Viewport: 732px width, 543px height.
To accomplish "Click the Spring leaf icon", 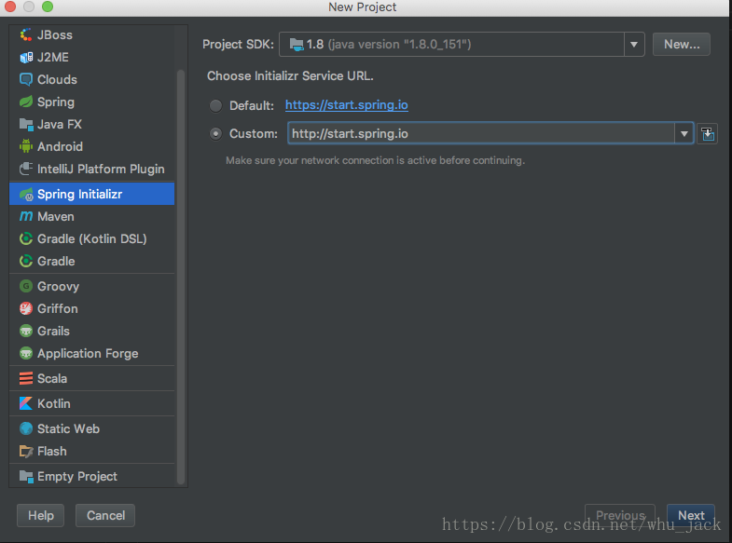I will (26, 102).
